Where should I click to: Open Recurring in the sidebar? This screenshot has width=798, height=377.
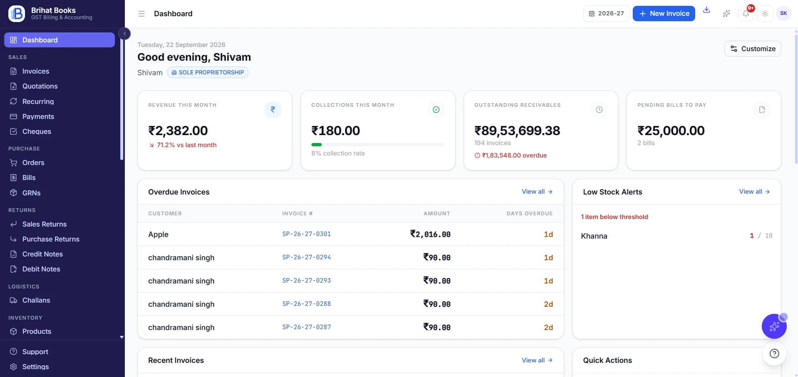(60, 101)
